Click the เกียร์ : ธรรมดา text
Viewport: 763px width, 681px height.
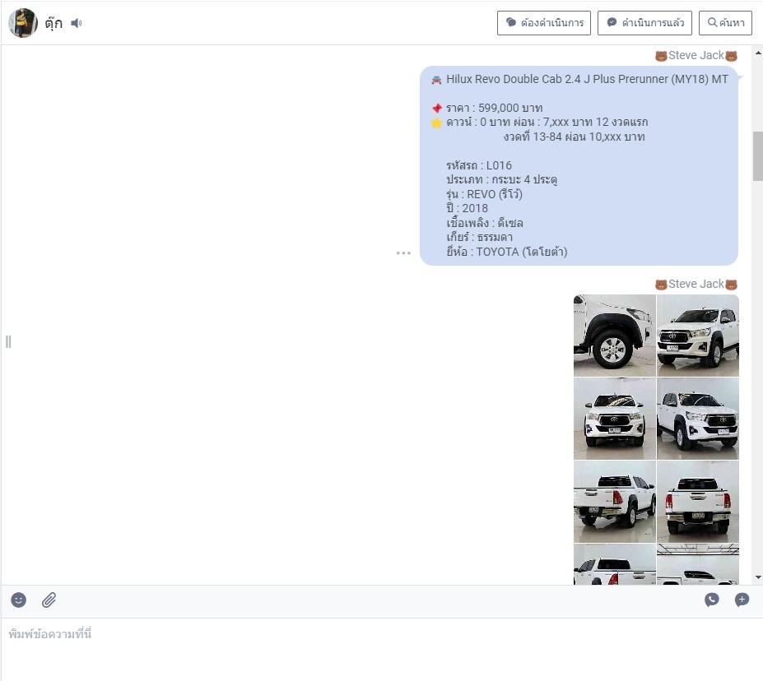pyautogui.click(x=479, y=237)
